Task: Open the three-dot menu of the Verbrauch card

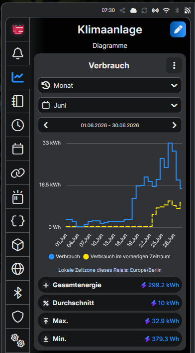Action: (x=174, y=65)
